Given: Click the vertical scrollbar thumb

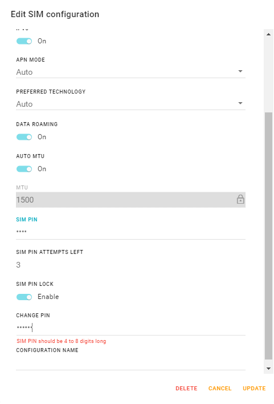Looking at the screenshot, I should 268,236.
